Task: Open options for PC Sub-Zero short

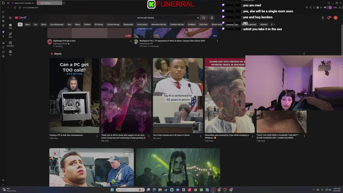Action: pos(97,136)
